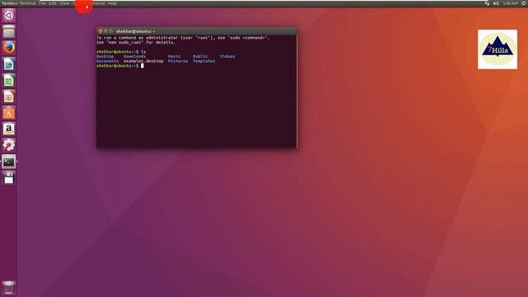This screenshot has width=528, height=297.
Task: Open the View menu
Action: point(64,3)
